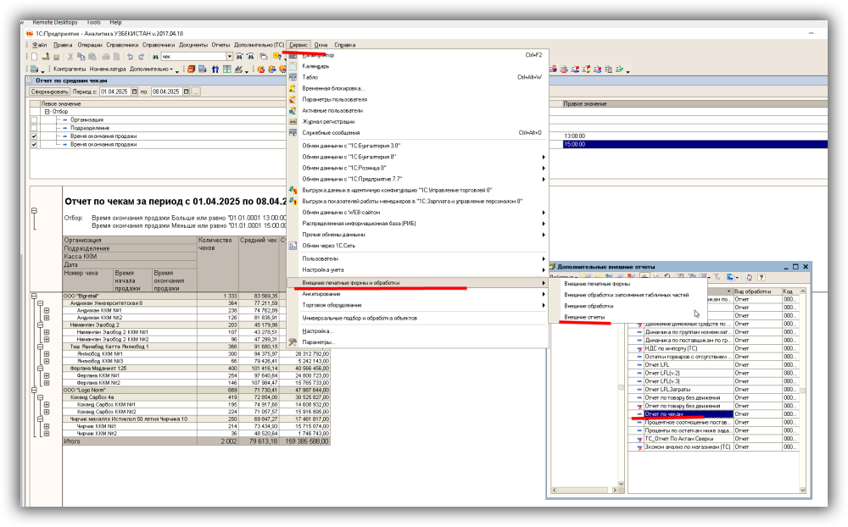The image size is (848, 527).
Task: Enable the Организация filter checkbox
Action: [x=34, y=120]
